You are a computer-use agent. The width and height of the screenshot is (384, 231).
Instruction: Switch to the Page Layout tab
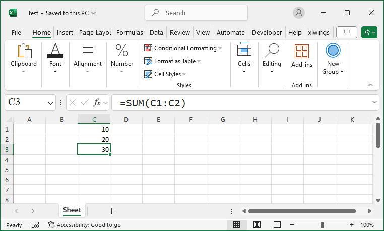(95, 32)
